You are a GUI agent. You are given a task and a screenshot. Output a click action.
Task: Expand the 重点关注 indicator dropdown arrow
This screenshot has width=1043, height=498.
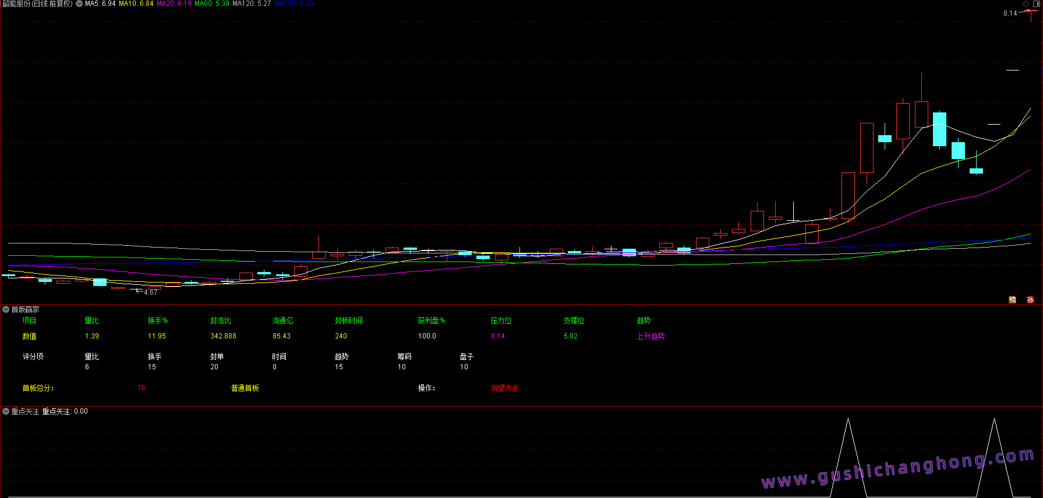(6, 411)
